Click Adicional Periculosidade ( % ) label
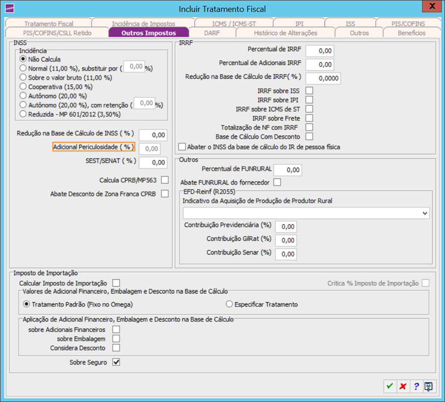The height and width of the screenshot is (402, 445). point(93,147)
